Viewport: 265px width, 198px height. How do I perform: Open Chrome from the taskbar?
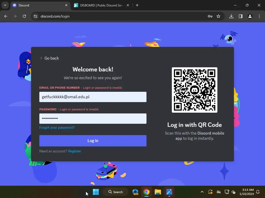146,192
